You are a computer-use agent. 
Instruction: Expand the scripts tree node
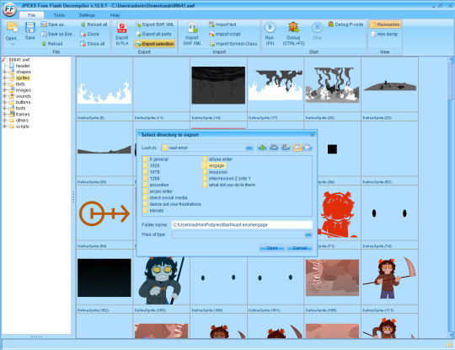(4, 127)
